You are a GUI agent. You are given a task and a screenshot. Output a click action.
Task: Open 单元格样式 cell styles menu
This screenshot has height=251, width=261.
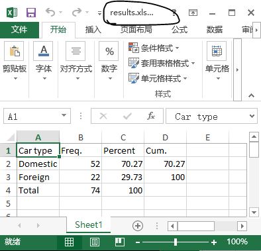[158, 78]
